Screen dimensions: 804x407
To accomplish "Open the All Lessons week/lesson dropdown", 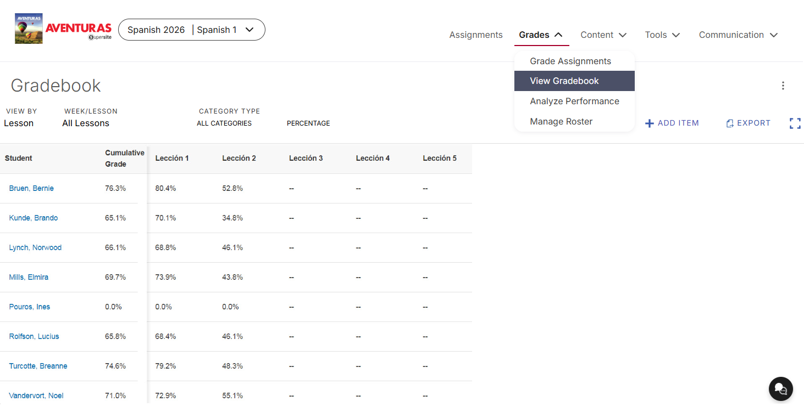I will [86, 123].
